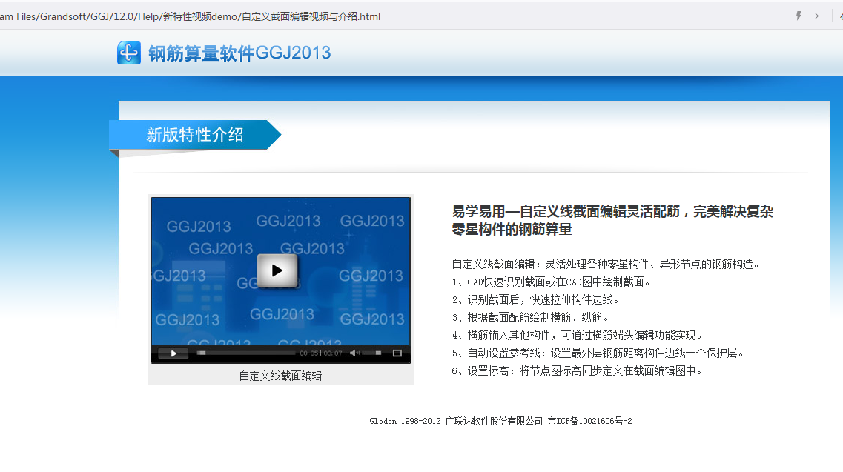This screenshot has height=472, width=843.
Task: Click the small play button in control bar
Action: pos(173,353)
